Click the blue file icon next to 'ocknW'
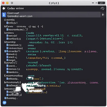The image size is (107, 107). 7,36
